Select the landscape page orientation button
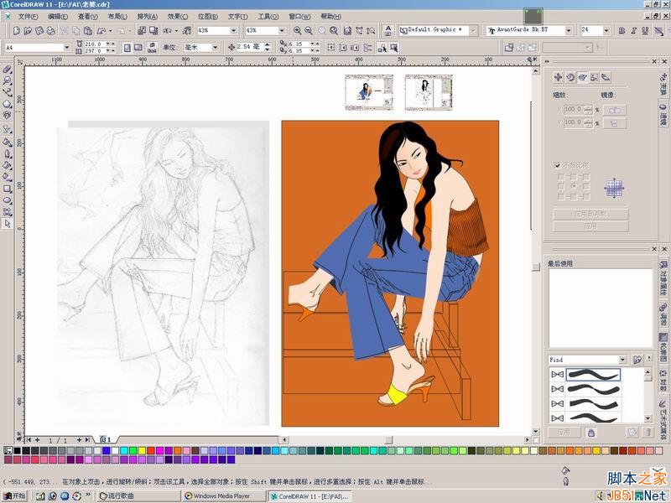Screen dimensions: 671x503 (x=138, y=48)
